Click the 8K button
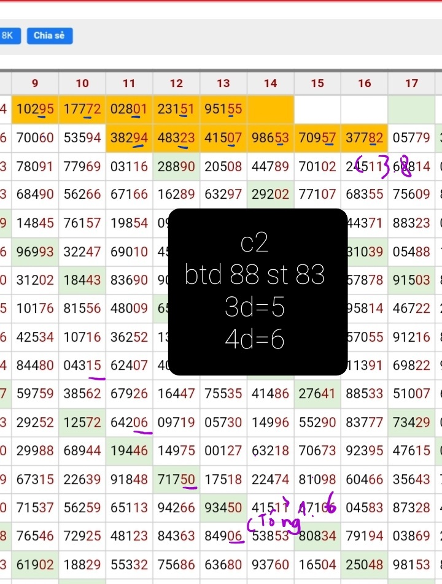 (10, 36)
